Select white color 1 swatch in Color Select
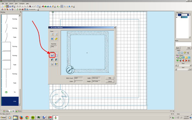 [x=184, y=15]
